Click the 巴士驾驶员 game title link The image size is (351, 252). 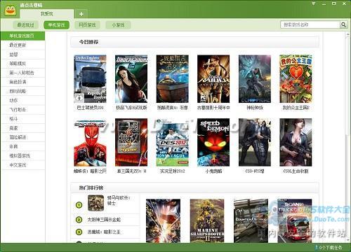pyautogui.click(x=90, y=108)
